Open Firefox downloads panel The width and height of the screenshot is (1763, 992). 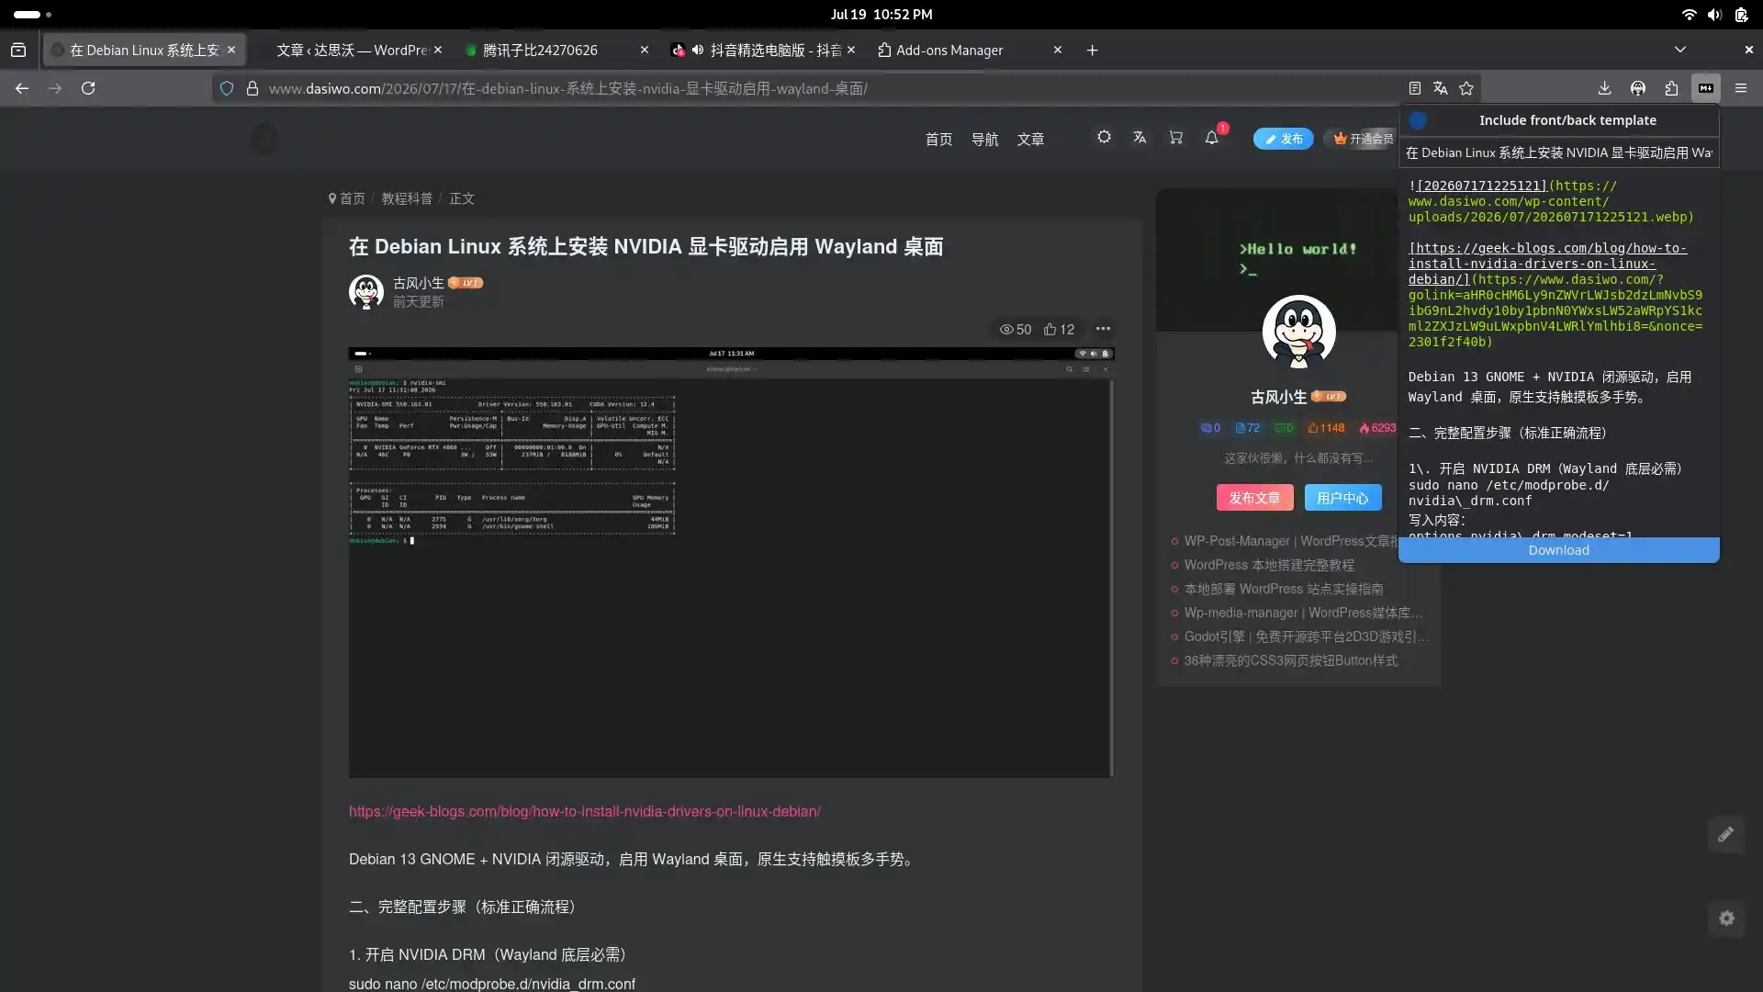coord(1604,88)
